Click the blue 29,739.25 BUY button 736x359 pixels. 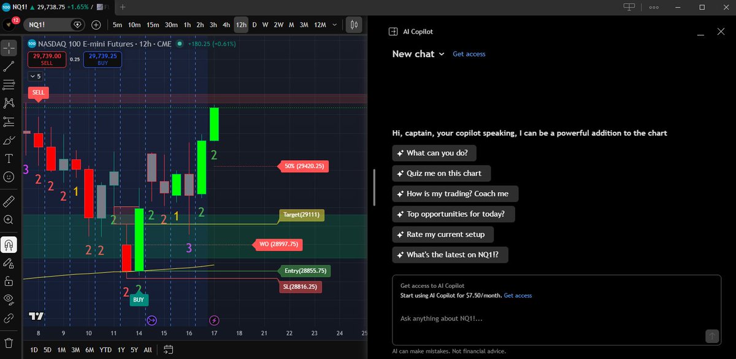[102, 59]
